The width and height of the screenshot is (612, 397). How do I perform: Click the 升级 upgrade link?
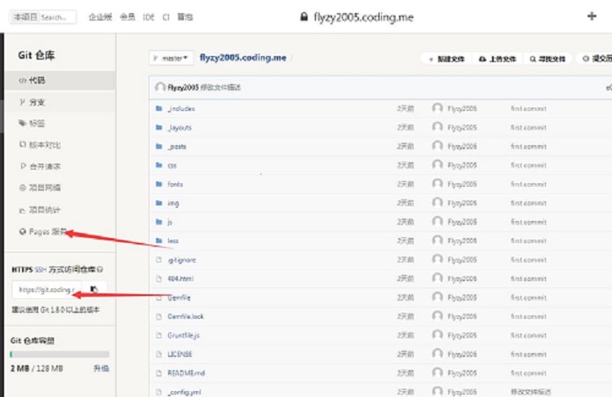click(x=101, y=368)
